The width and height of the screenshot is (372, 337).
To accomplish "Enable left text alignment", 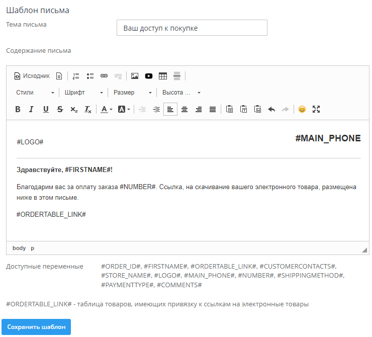I will 170,109.
